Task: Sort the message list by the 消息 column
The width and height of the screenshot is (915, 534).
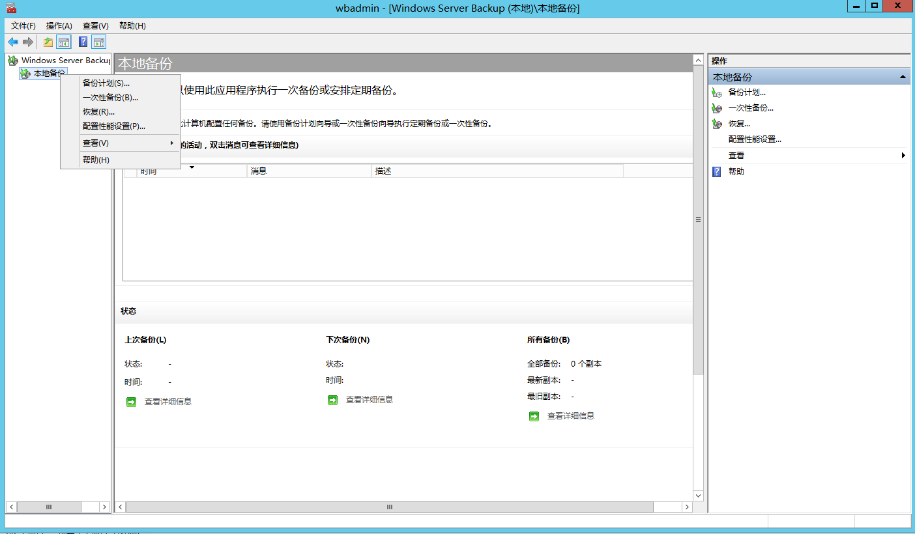Action: [x=310, y=171]
